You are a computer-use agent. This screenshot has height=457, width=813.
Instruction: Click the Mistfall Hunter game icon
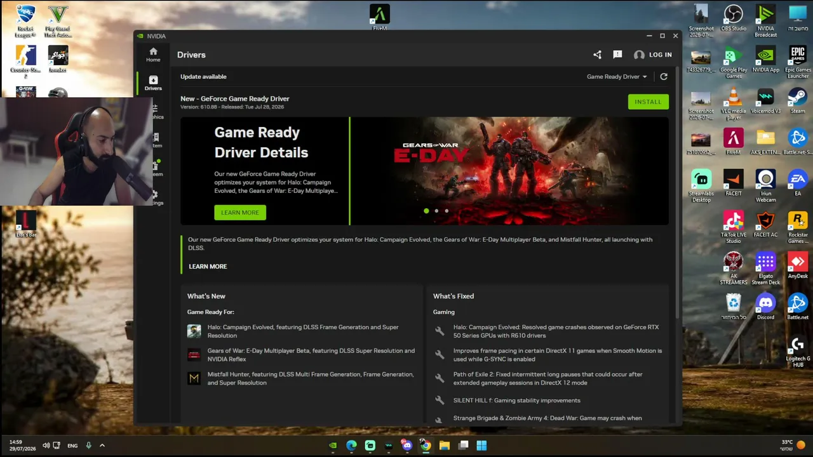194,378
